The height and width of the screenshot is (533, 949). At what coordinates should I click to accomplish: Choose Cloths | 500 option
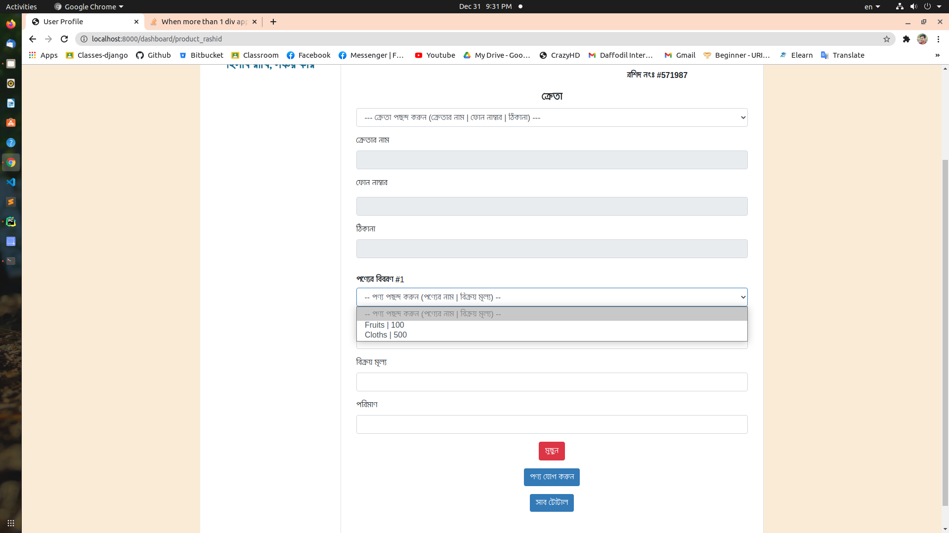pyautogui.click(x=386, y=335)
